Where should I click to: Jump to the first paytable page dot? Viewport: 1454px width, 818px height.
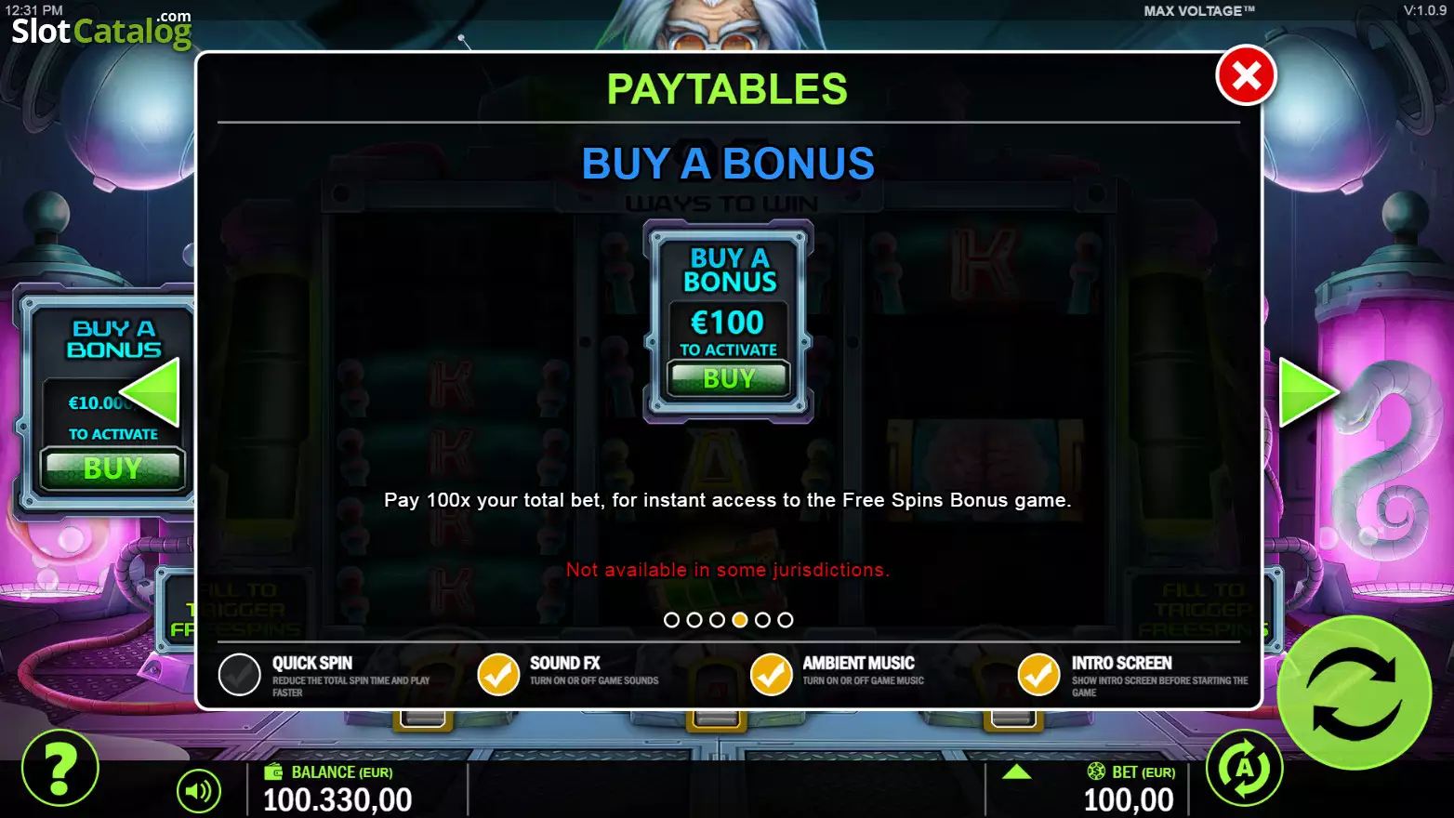(671, 620)
